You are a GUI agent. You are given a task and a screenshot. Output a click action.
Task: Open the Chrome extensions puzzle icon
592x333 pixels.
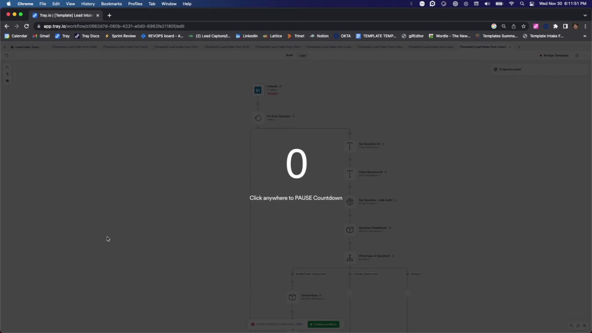(x=555, y=26)
